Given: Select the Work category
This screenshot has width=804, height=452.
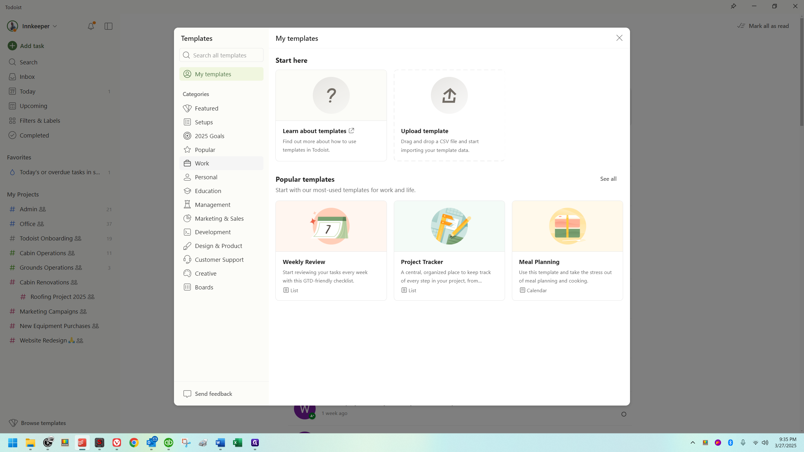Looking at the screenshot, I should [221, 163].
